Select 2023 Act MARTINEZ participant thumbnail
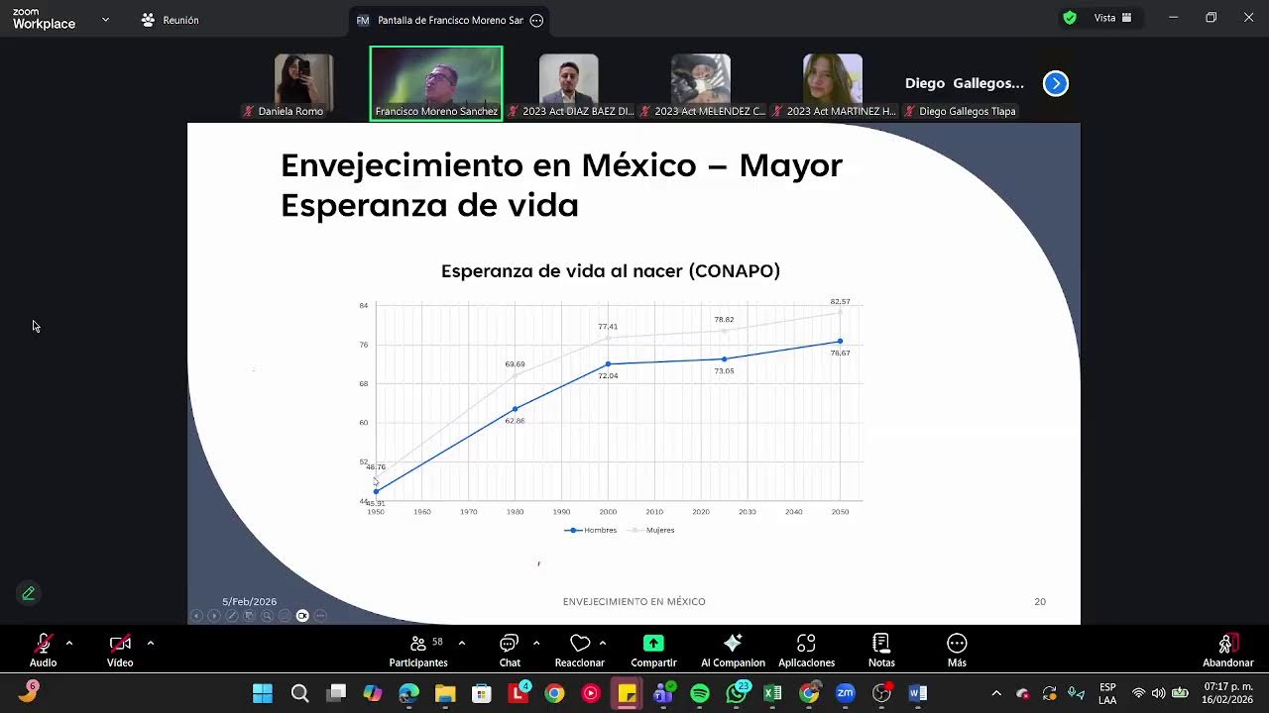The width and height of the screenshot is (1269, 713). pos(833,84)
